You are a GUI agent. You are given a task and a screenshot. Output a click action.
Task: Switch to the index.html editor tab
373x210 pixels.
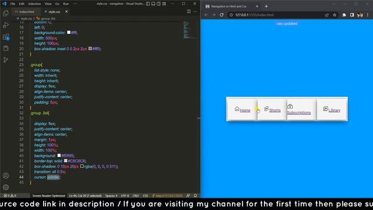pos(26,12)
